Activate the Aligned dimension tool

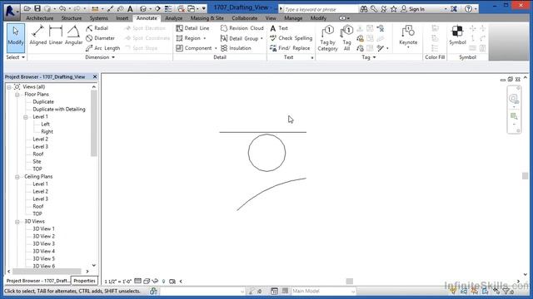37,36
